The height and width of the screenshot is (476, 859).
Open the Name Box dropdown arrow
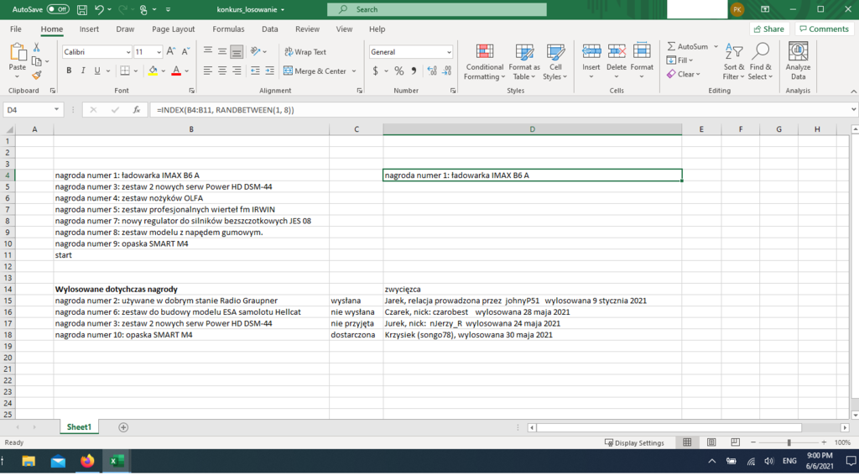click(x=57, y=110)
